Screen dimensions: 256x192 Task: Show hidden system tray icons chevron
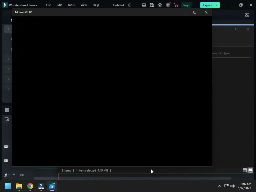click(x=219, y=186)
